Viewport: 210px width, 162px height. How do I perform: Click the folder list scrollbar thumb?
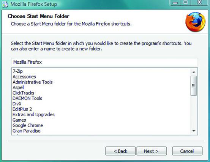pyautogui.click(x=194, y=86)
